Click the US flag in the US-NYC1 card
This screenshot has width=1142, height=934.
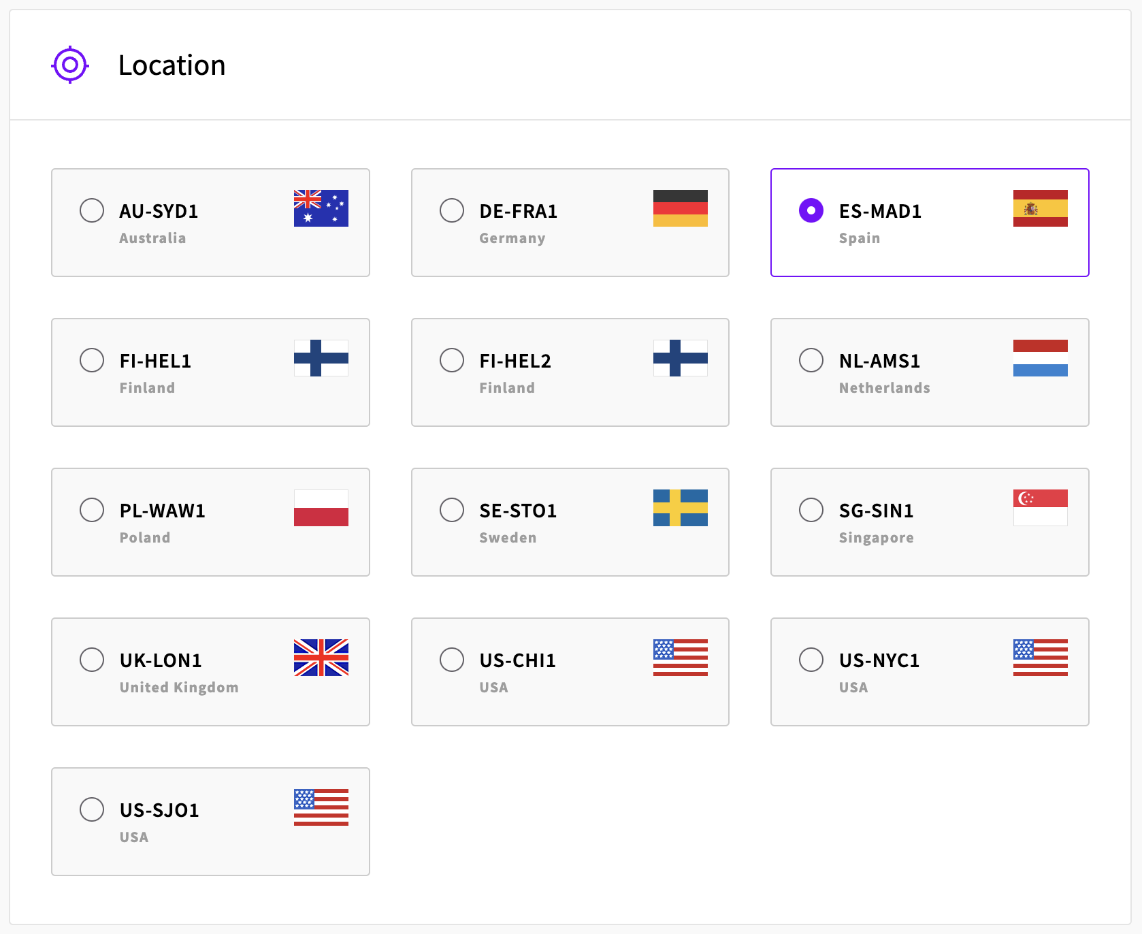[1041, 658]
